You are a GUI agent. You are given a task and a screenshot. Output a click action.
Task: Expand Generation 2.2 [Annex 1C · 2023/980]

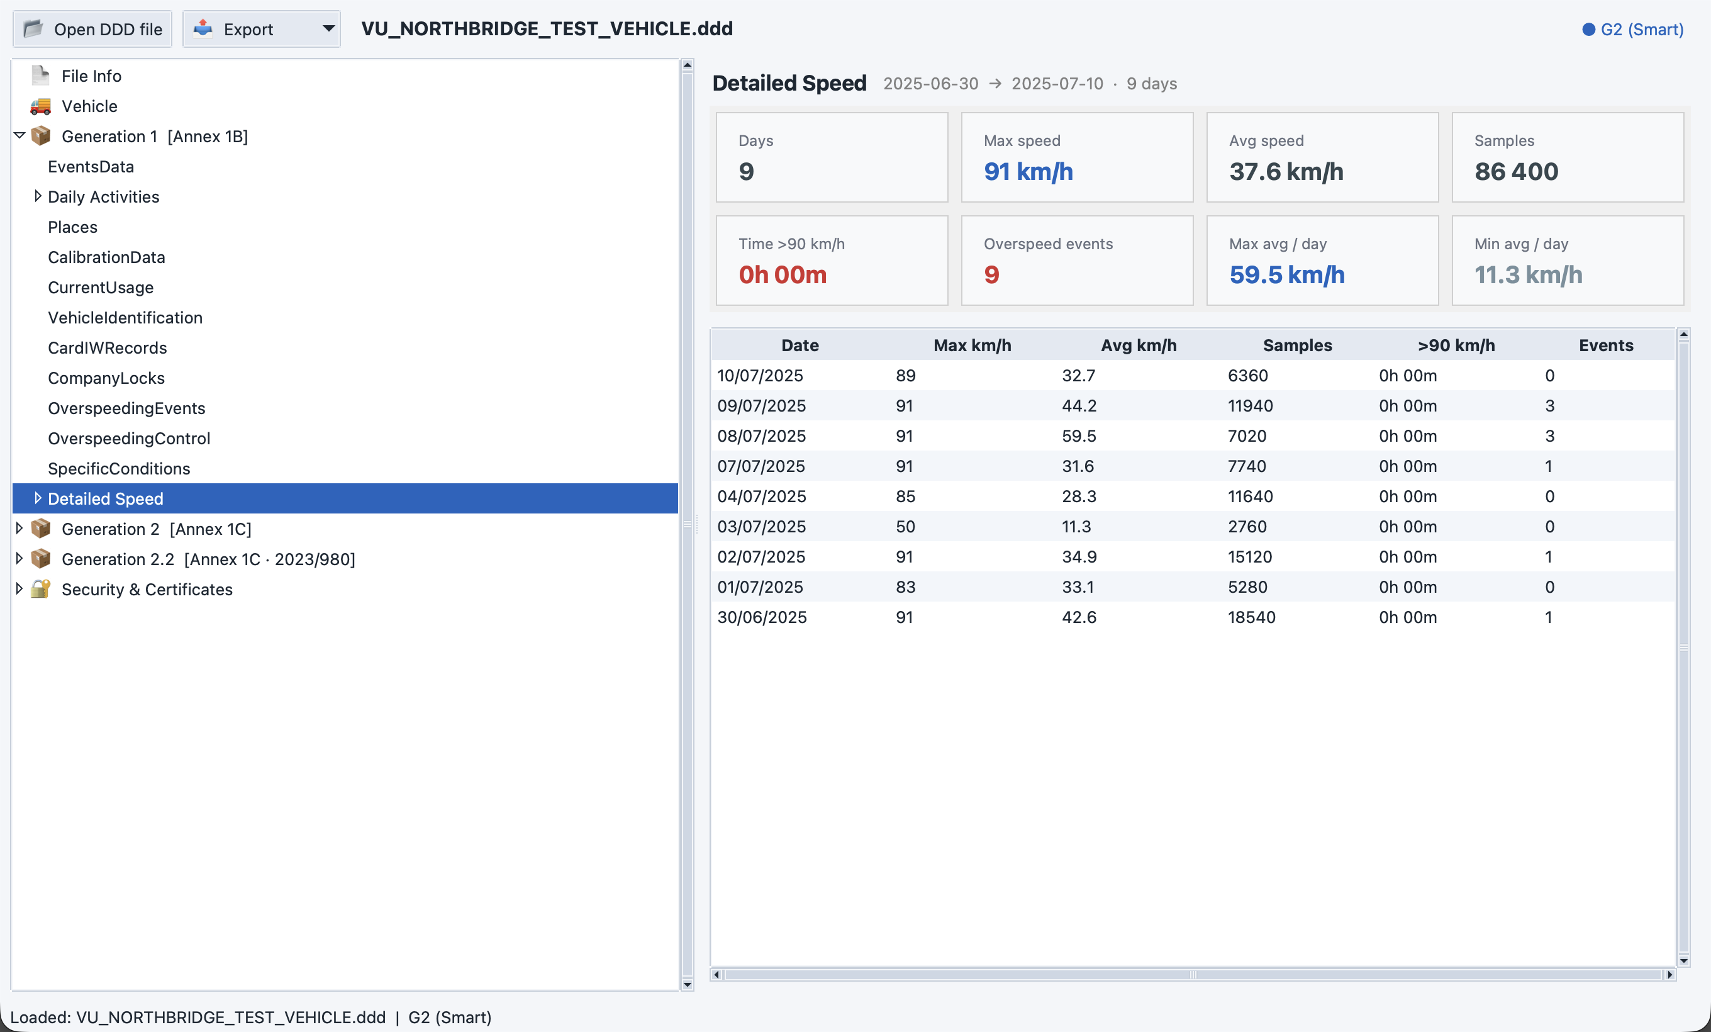click(x=20, y=559)
